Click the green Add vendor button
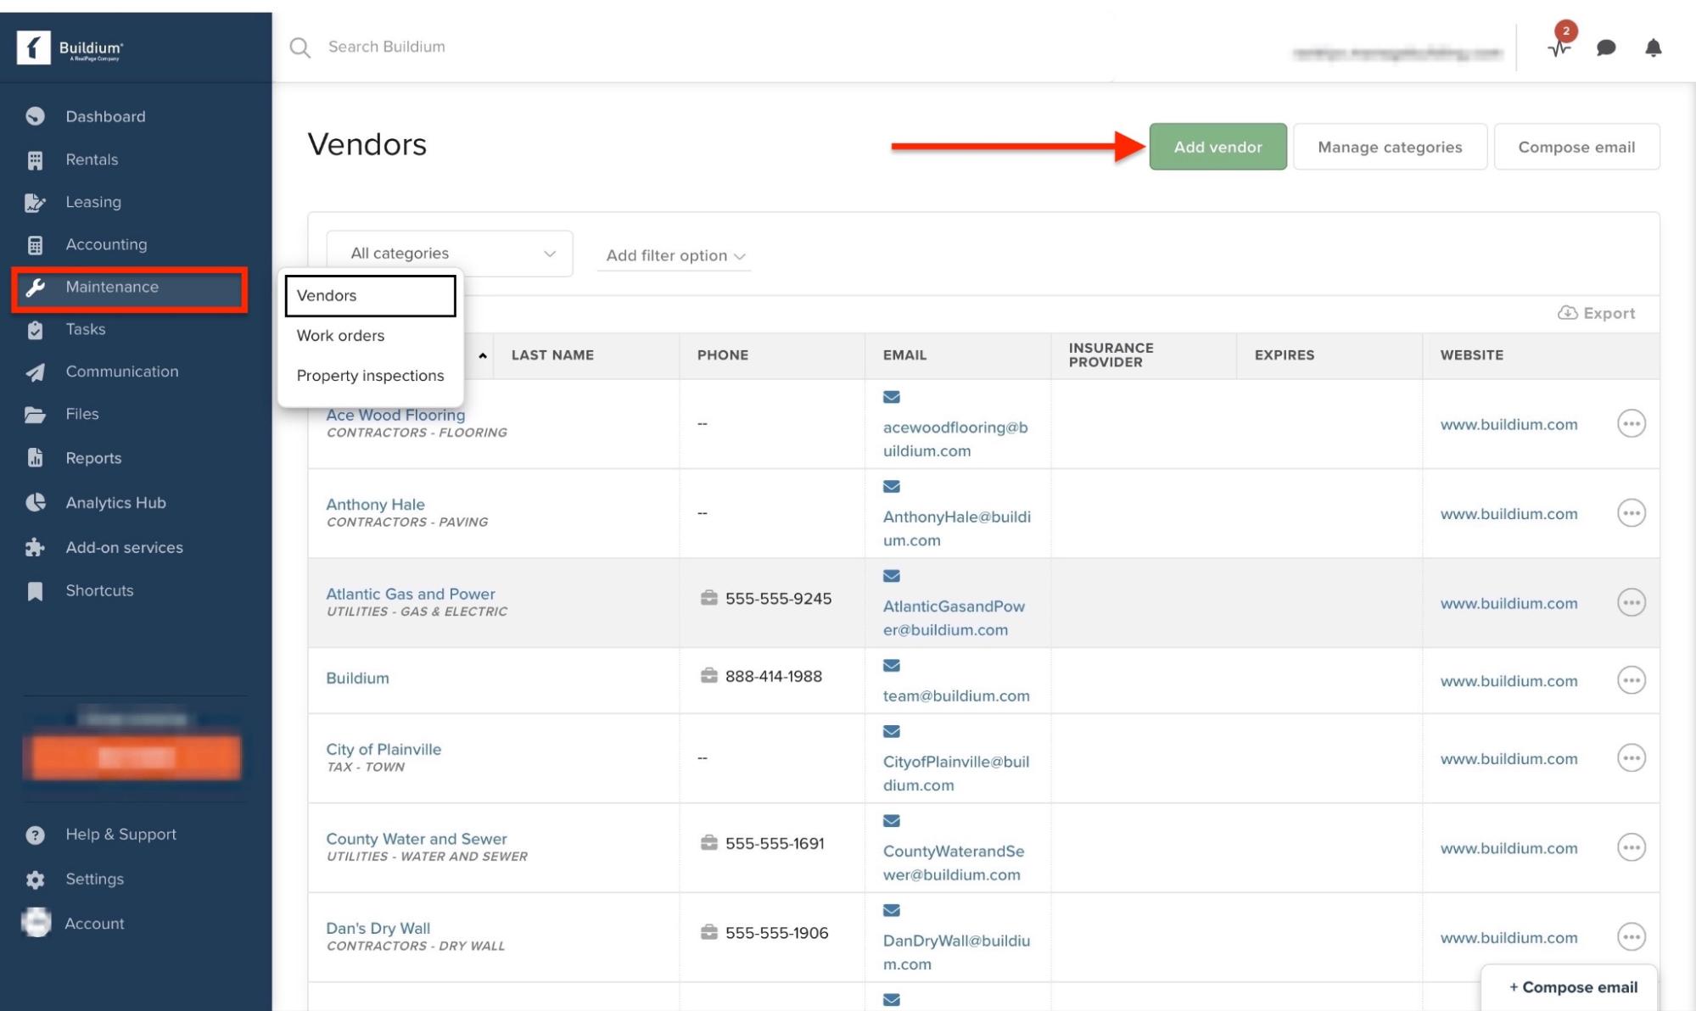1696x1011 pixels. pyautogui.click(x=1217, y=147)
